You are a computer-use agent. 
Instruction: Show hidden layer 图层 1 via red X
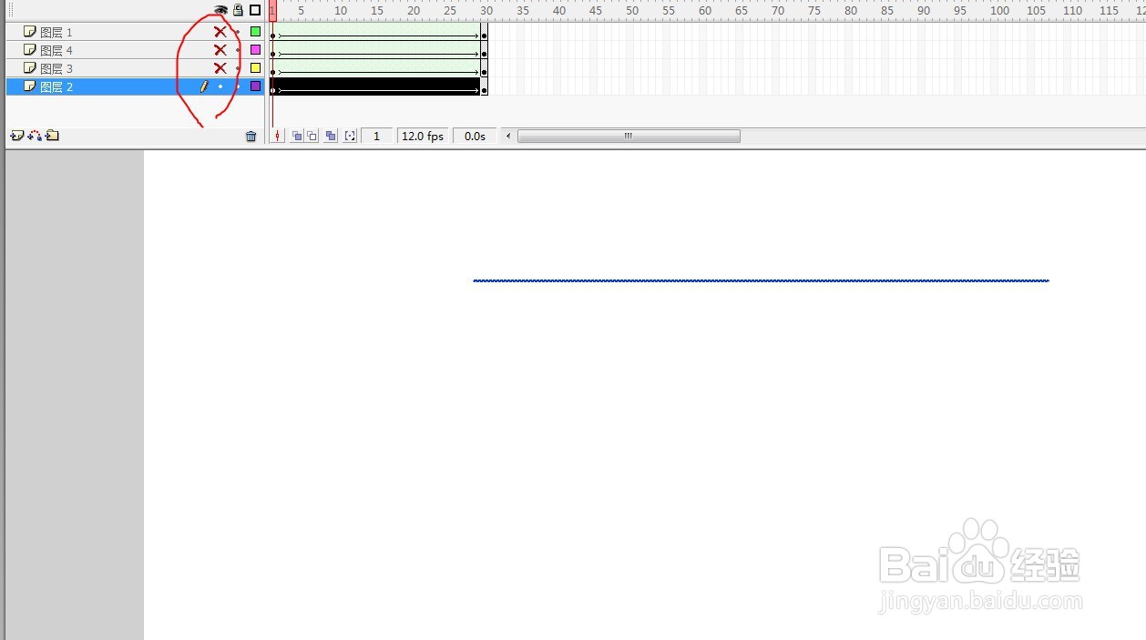220,32
